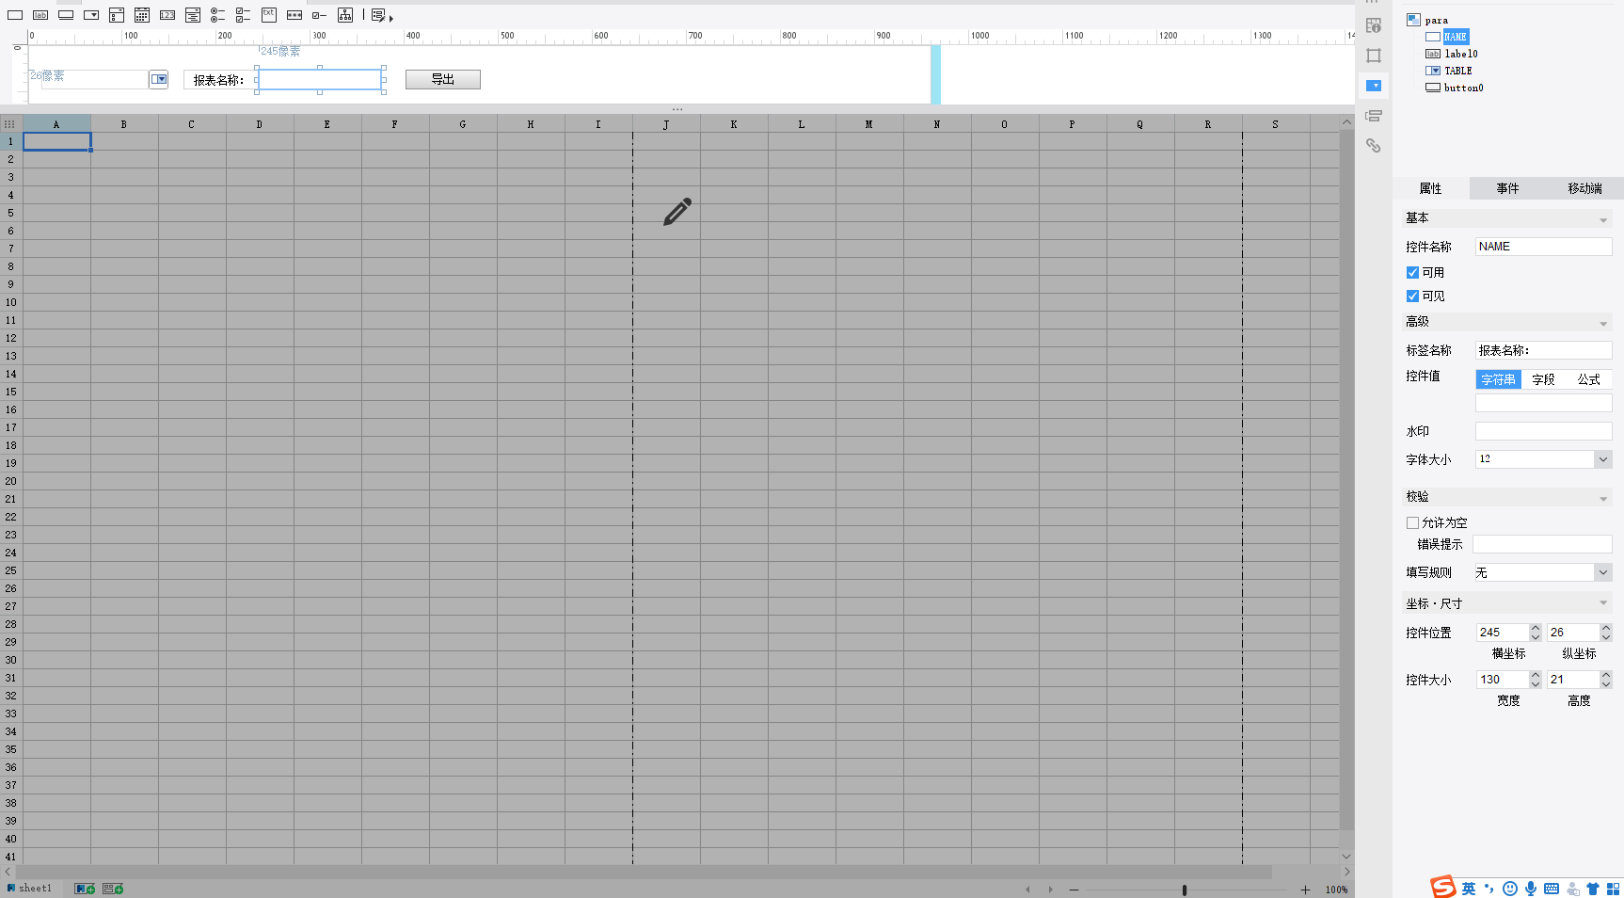Select the number input '123' widget tool
This screenshot has height=898, width=1624.
click(x=167, y=15)
